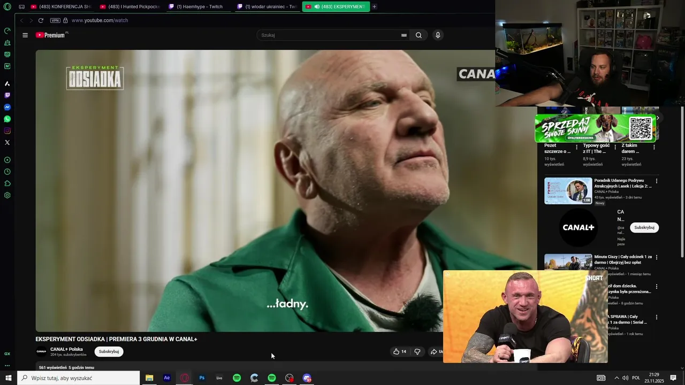Switch to wlodar ukrainiec Twitch tab
The height and width of the screenshot is (385, 685).
point(268,7)
